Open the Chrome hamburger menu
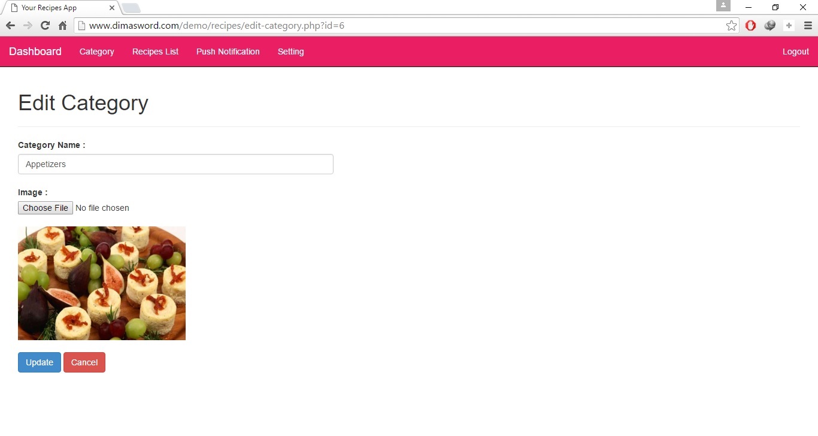The height and width of the screenshot is (436, 818). pyautogui.click(x=808, y=26)
